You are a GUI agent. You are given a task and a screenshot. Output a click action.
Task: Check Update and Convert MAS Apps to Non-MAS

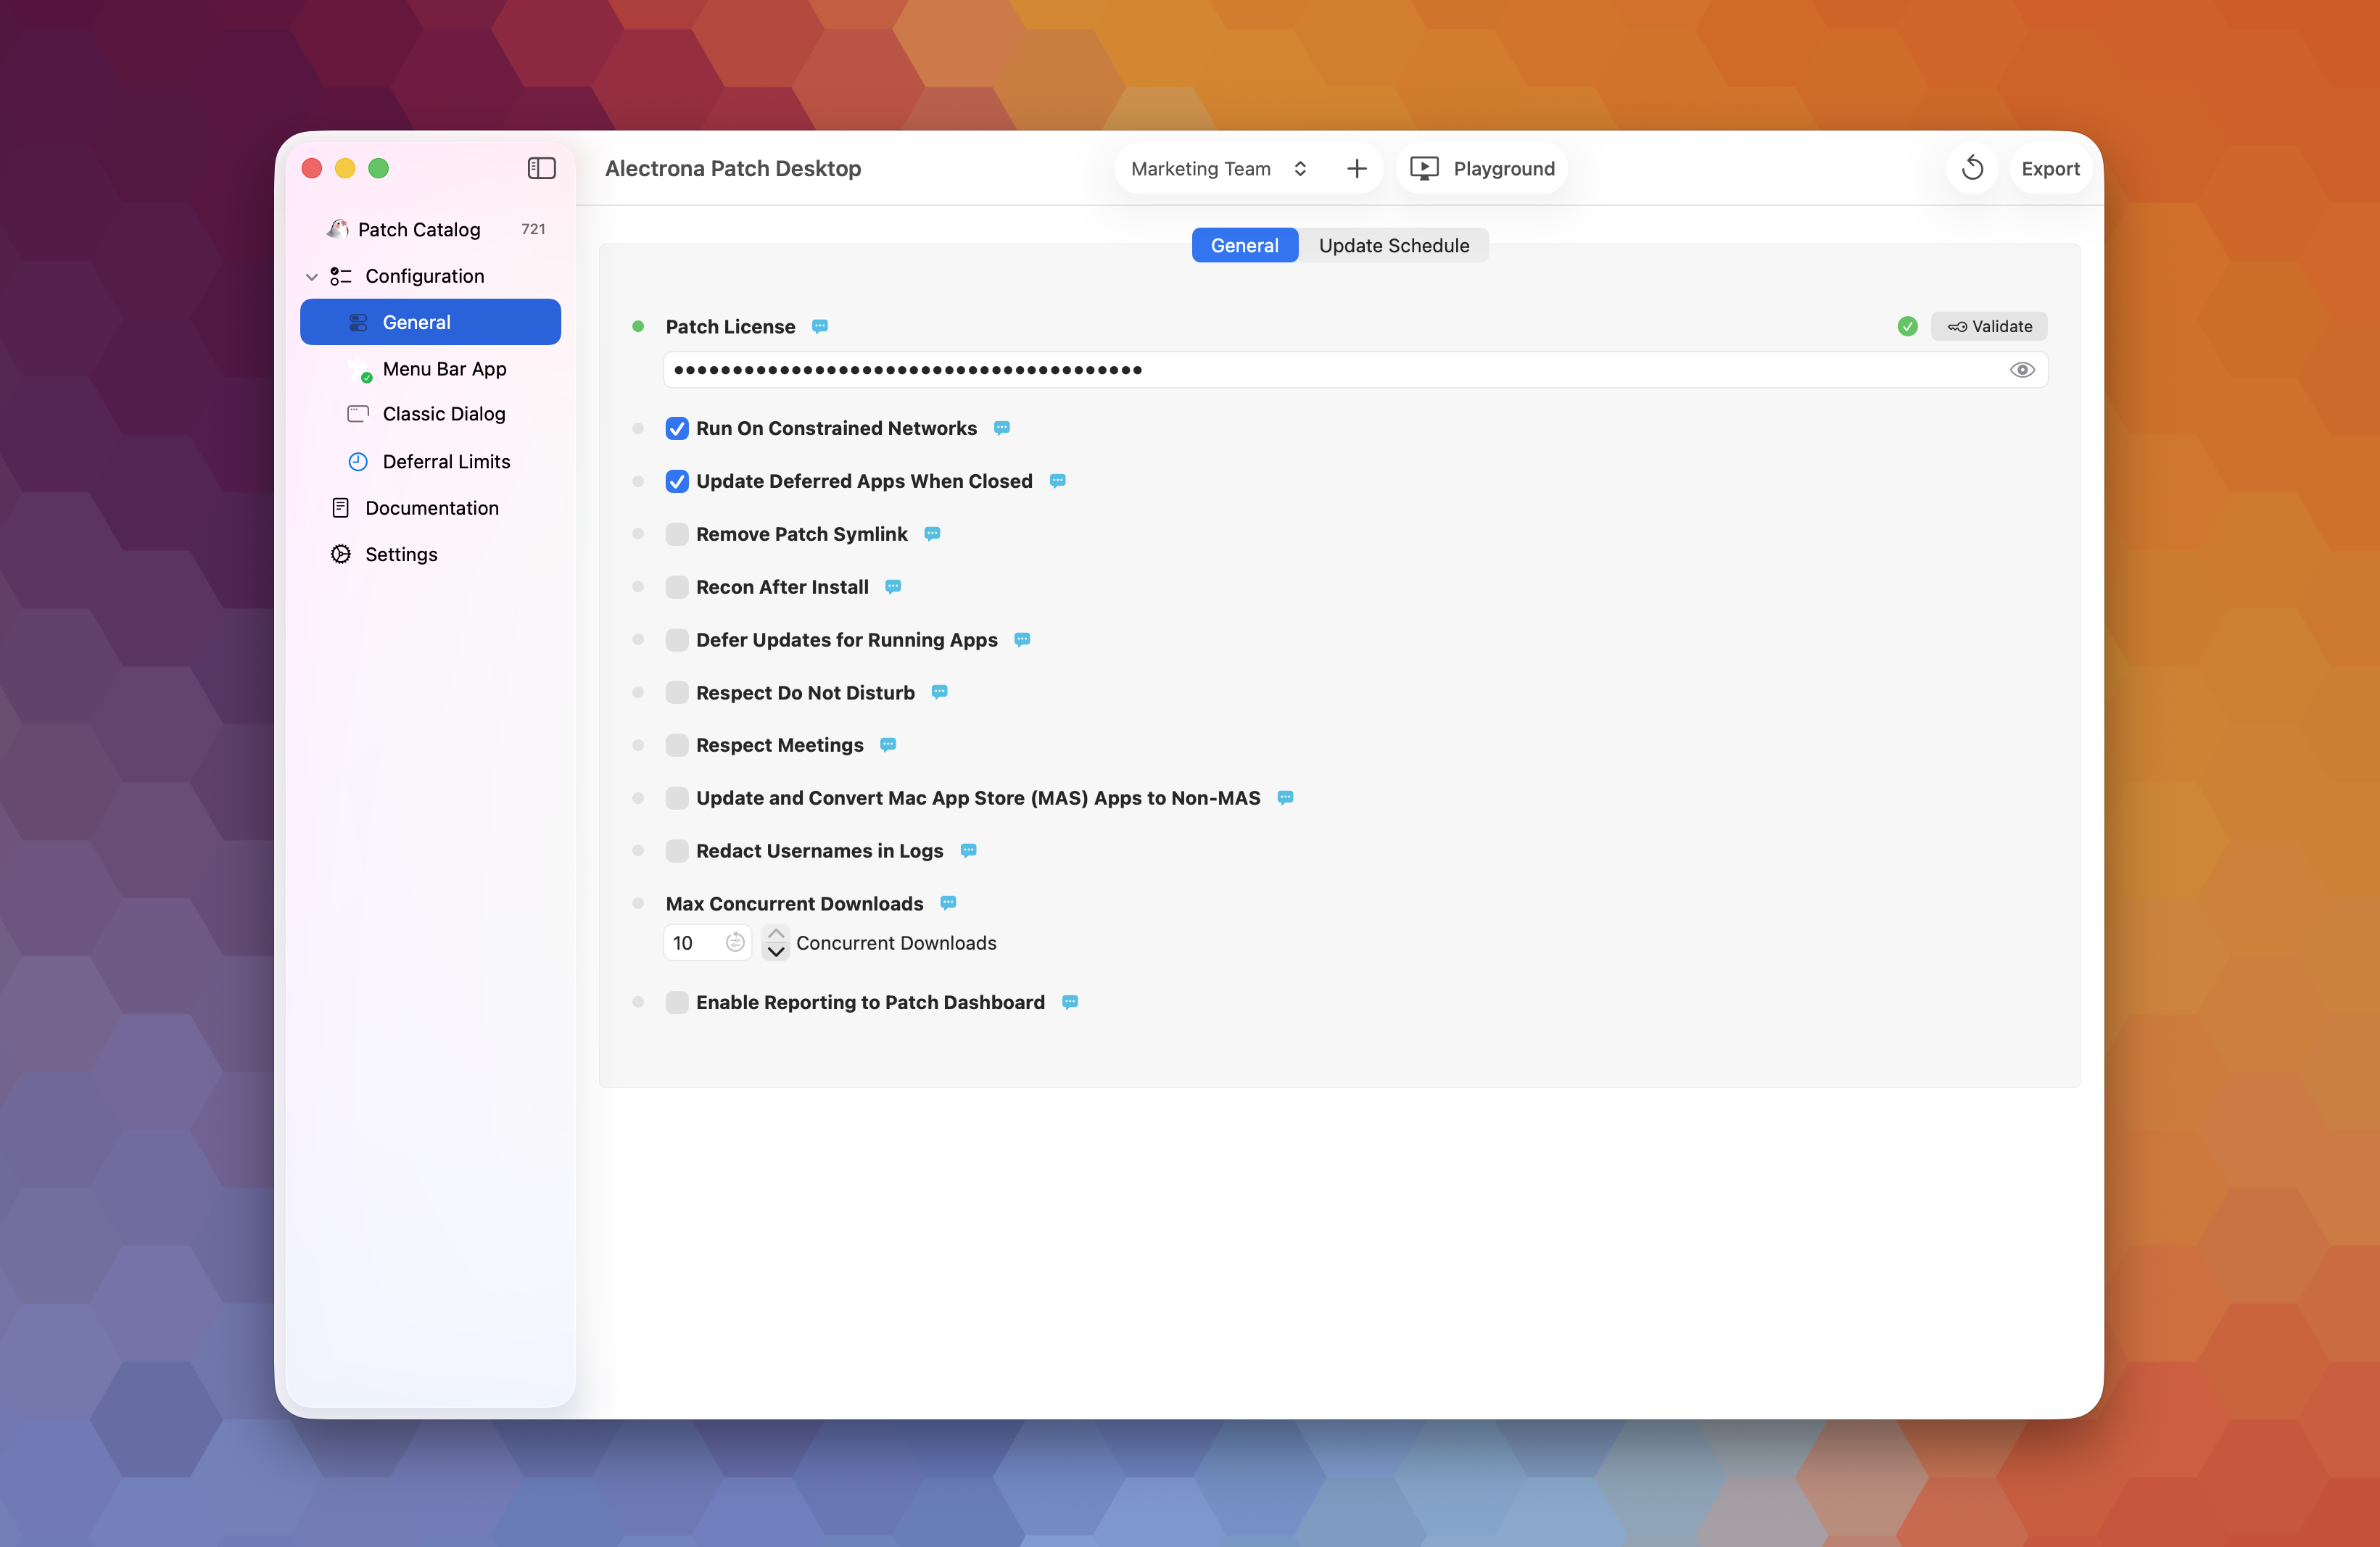coord(677,797)
